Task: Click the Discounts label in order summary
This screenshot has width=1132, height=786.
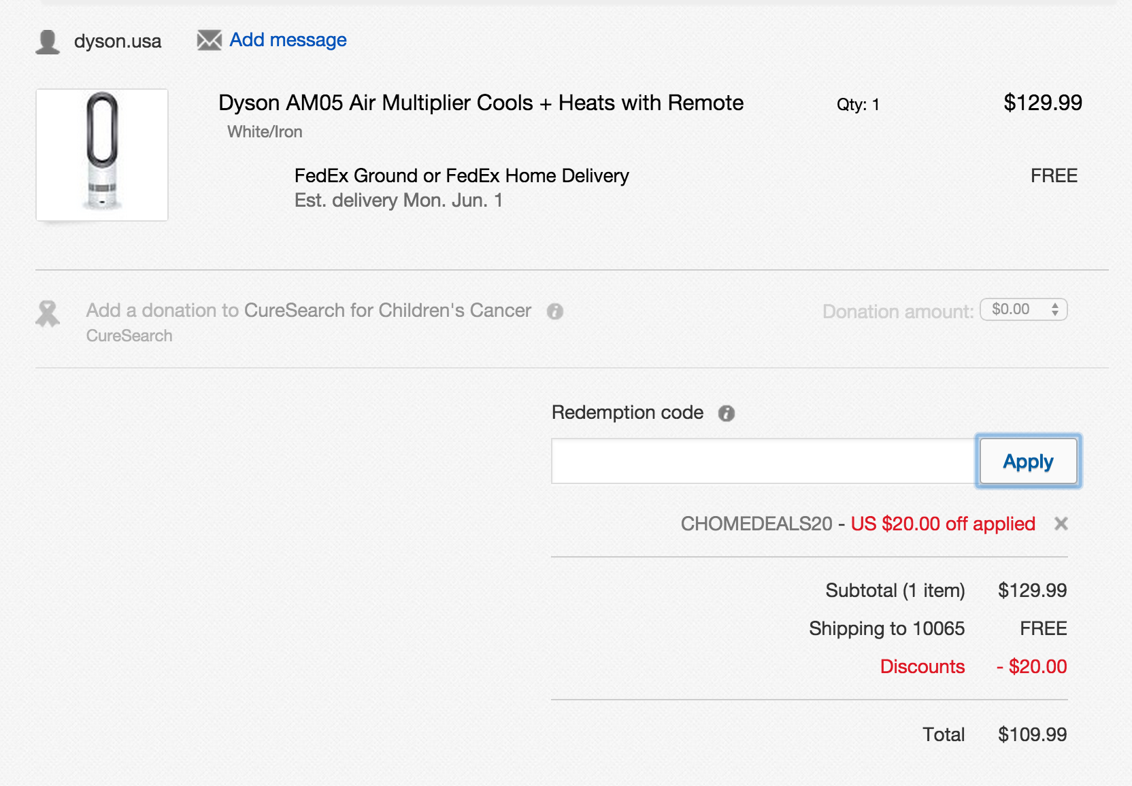Action: [x=922, y=666]
